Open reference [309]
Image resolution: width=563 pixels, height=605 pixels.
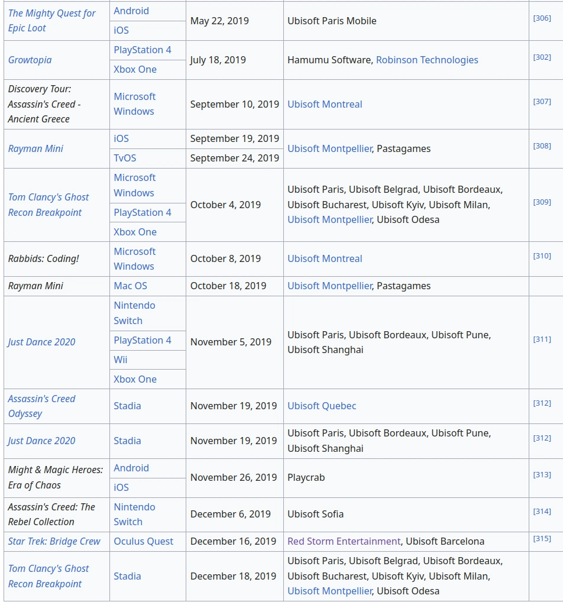pos(542,202)
